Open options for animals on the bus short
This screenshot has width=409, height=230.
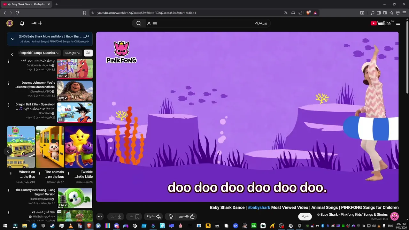click(40, 174)
